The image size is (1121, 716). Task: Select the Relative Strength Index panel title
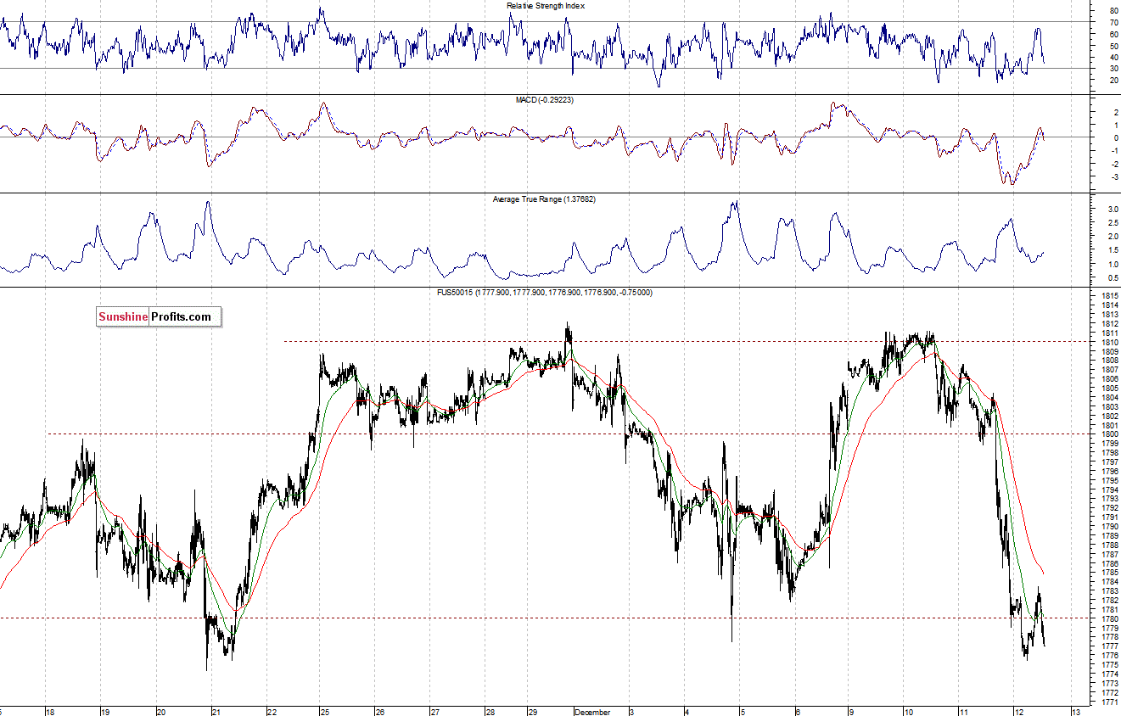point(546,6)
